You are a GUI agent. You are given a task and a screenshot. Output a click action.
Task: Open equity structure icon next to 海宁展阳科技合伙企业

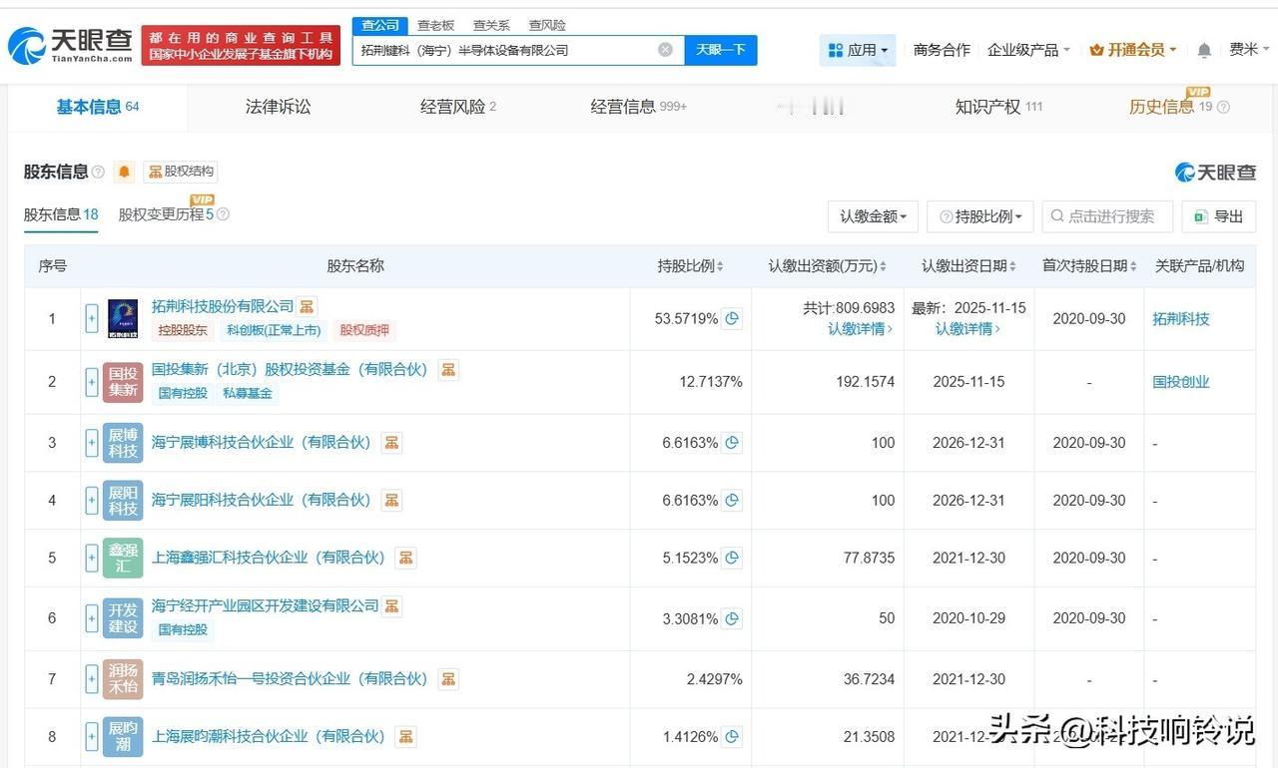pyautogui.click(x=391, y=500)
